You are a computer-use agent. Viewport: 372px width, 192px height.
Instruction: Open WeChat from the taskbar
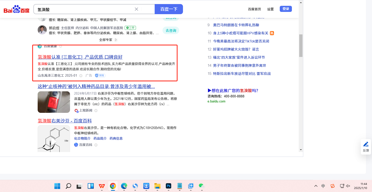pyautogui.click(x=201, y=186)
